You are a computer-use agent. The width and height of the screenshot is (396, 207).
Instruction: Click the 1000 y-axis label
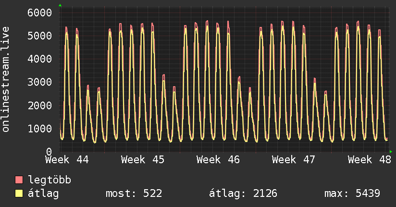pyautogui.click(x=40, y=129)
